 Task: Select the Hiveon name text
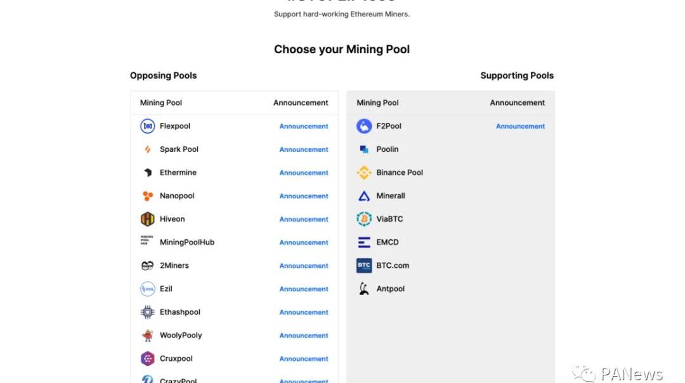(172, 219)
